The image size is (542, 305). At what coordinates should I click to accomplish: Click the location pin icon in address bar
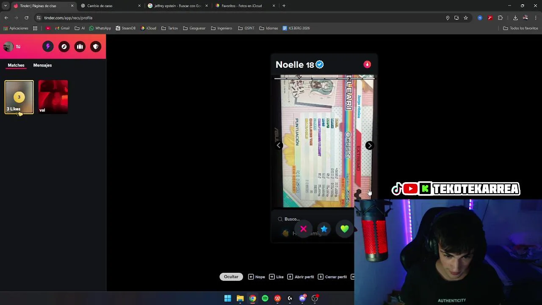(x=448, y=18)
